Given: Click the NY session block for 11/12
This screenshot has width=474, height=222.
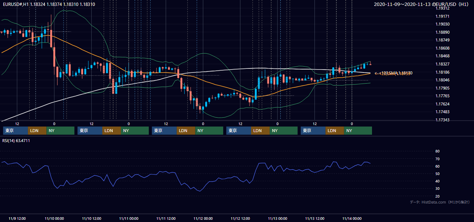Looking at the screenshot, I should tap(284, 131).
